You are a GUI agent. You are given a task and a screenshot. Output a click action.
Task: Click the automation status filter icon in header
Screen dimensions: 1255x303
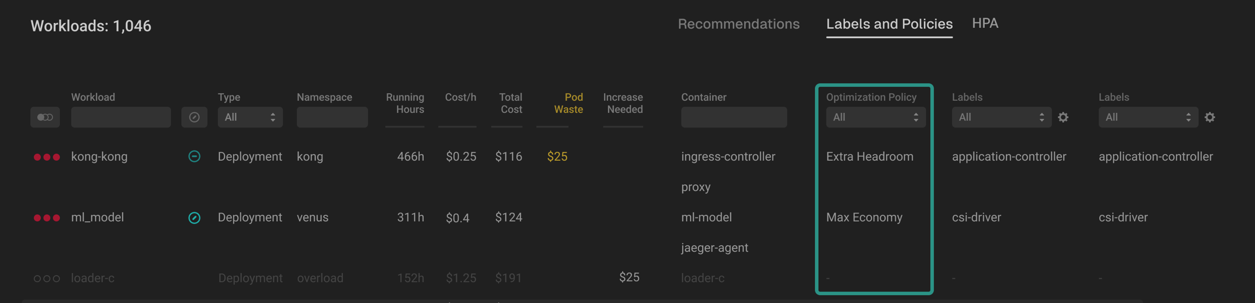[194, 117]
